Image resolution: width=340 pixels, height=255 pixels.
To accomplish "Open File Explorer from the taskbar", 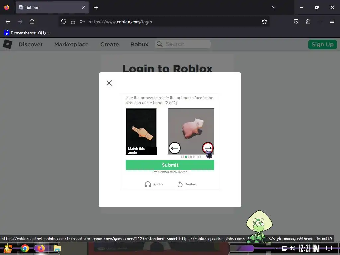I will click(x=57, y=248).
